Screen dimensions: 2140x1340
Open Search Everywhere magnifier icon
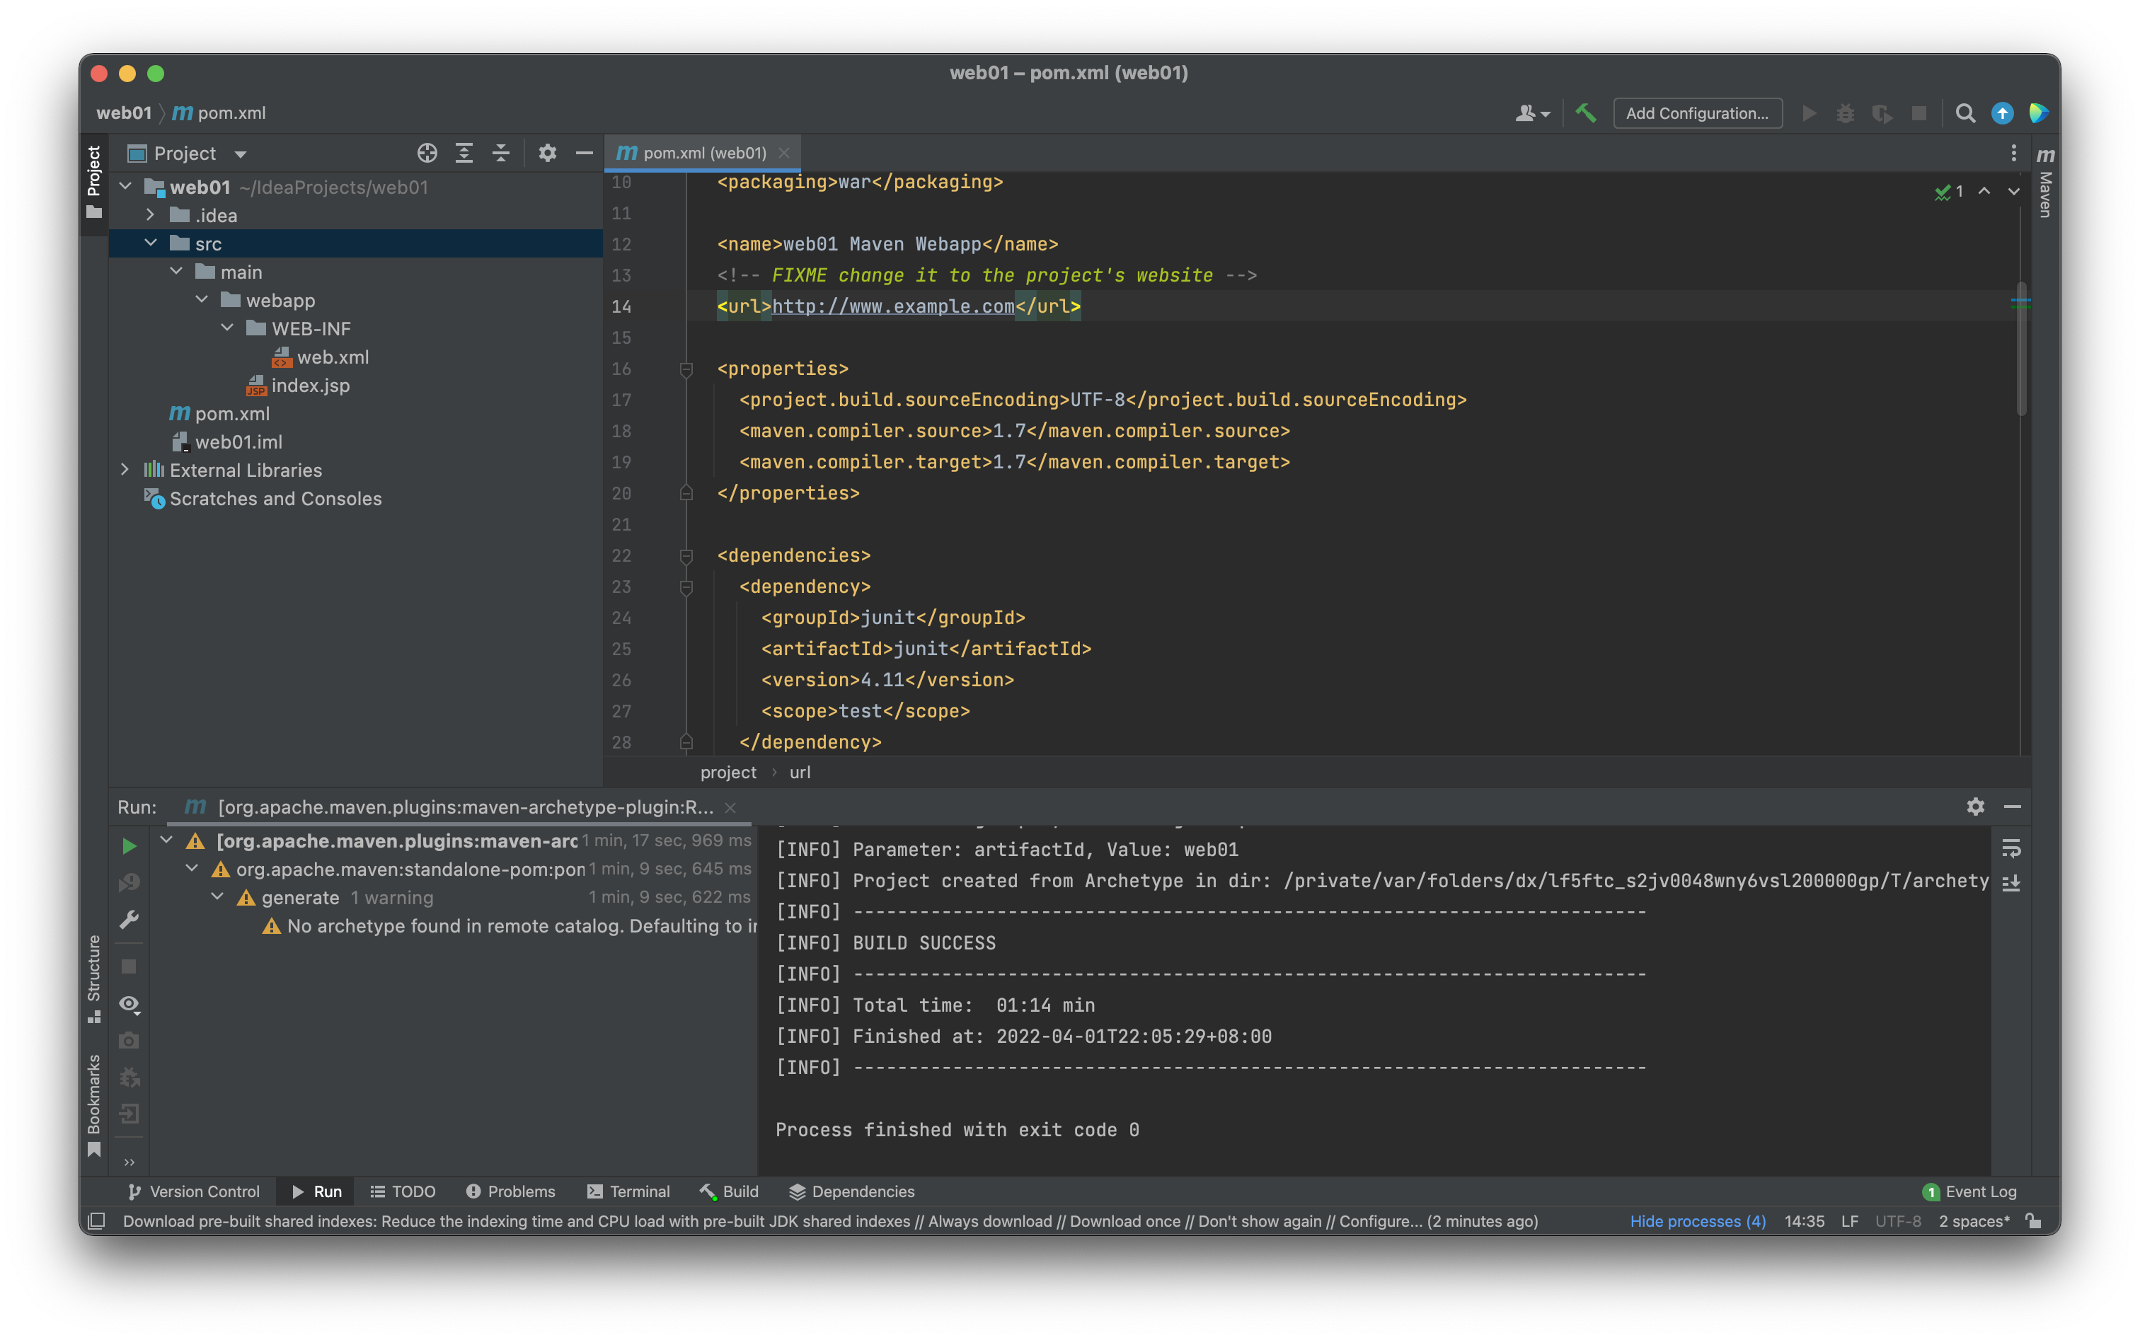click(x=1964, y=113)
